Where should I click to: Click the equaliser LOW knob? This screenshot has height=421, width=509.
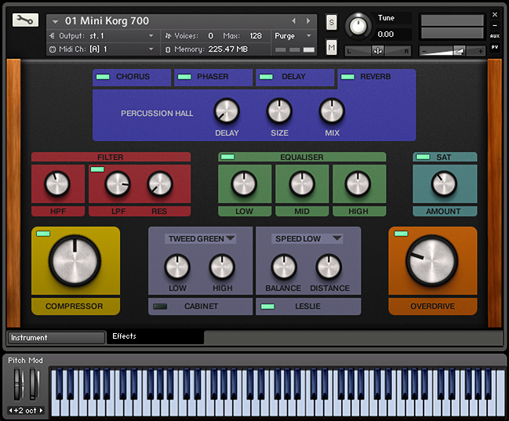click(x=244, y=183)
